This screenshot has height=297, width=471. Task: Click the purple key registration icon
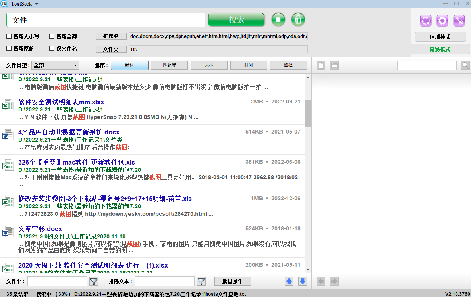(x=459, y=20)
